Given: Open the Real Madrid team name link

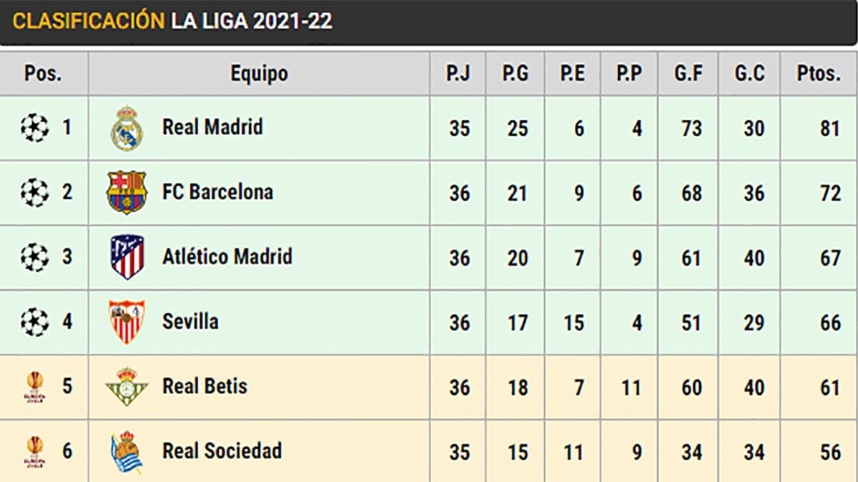Looking at the screenshot, I should pyautogui.click(x=212, y=128).
